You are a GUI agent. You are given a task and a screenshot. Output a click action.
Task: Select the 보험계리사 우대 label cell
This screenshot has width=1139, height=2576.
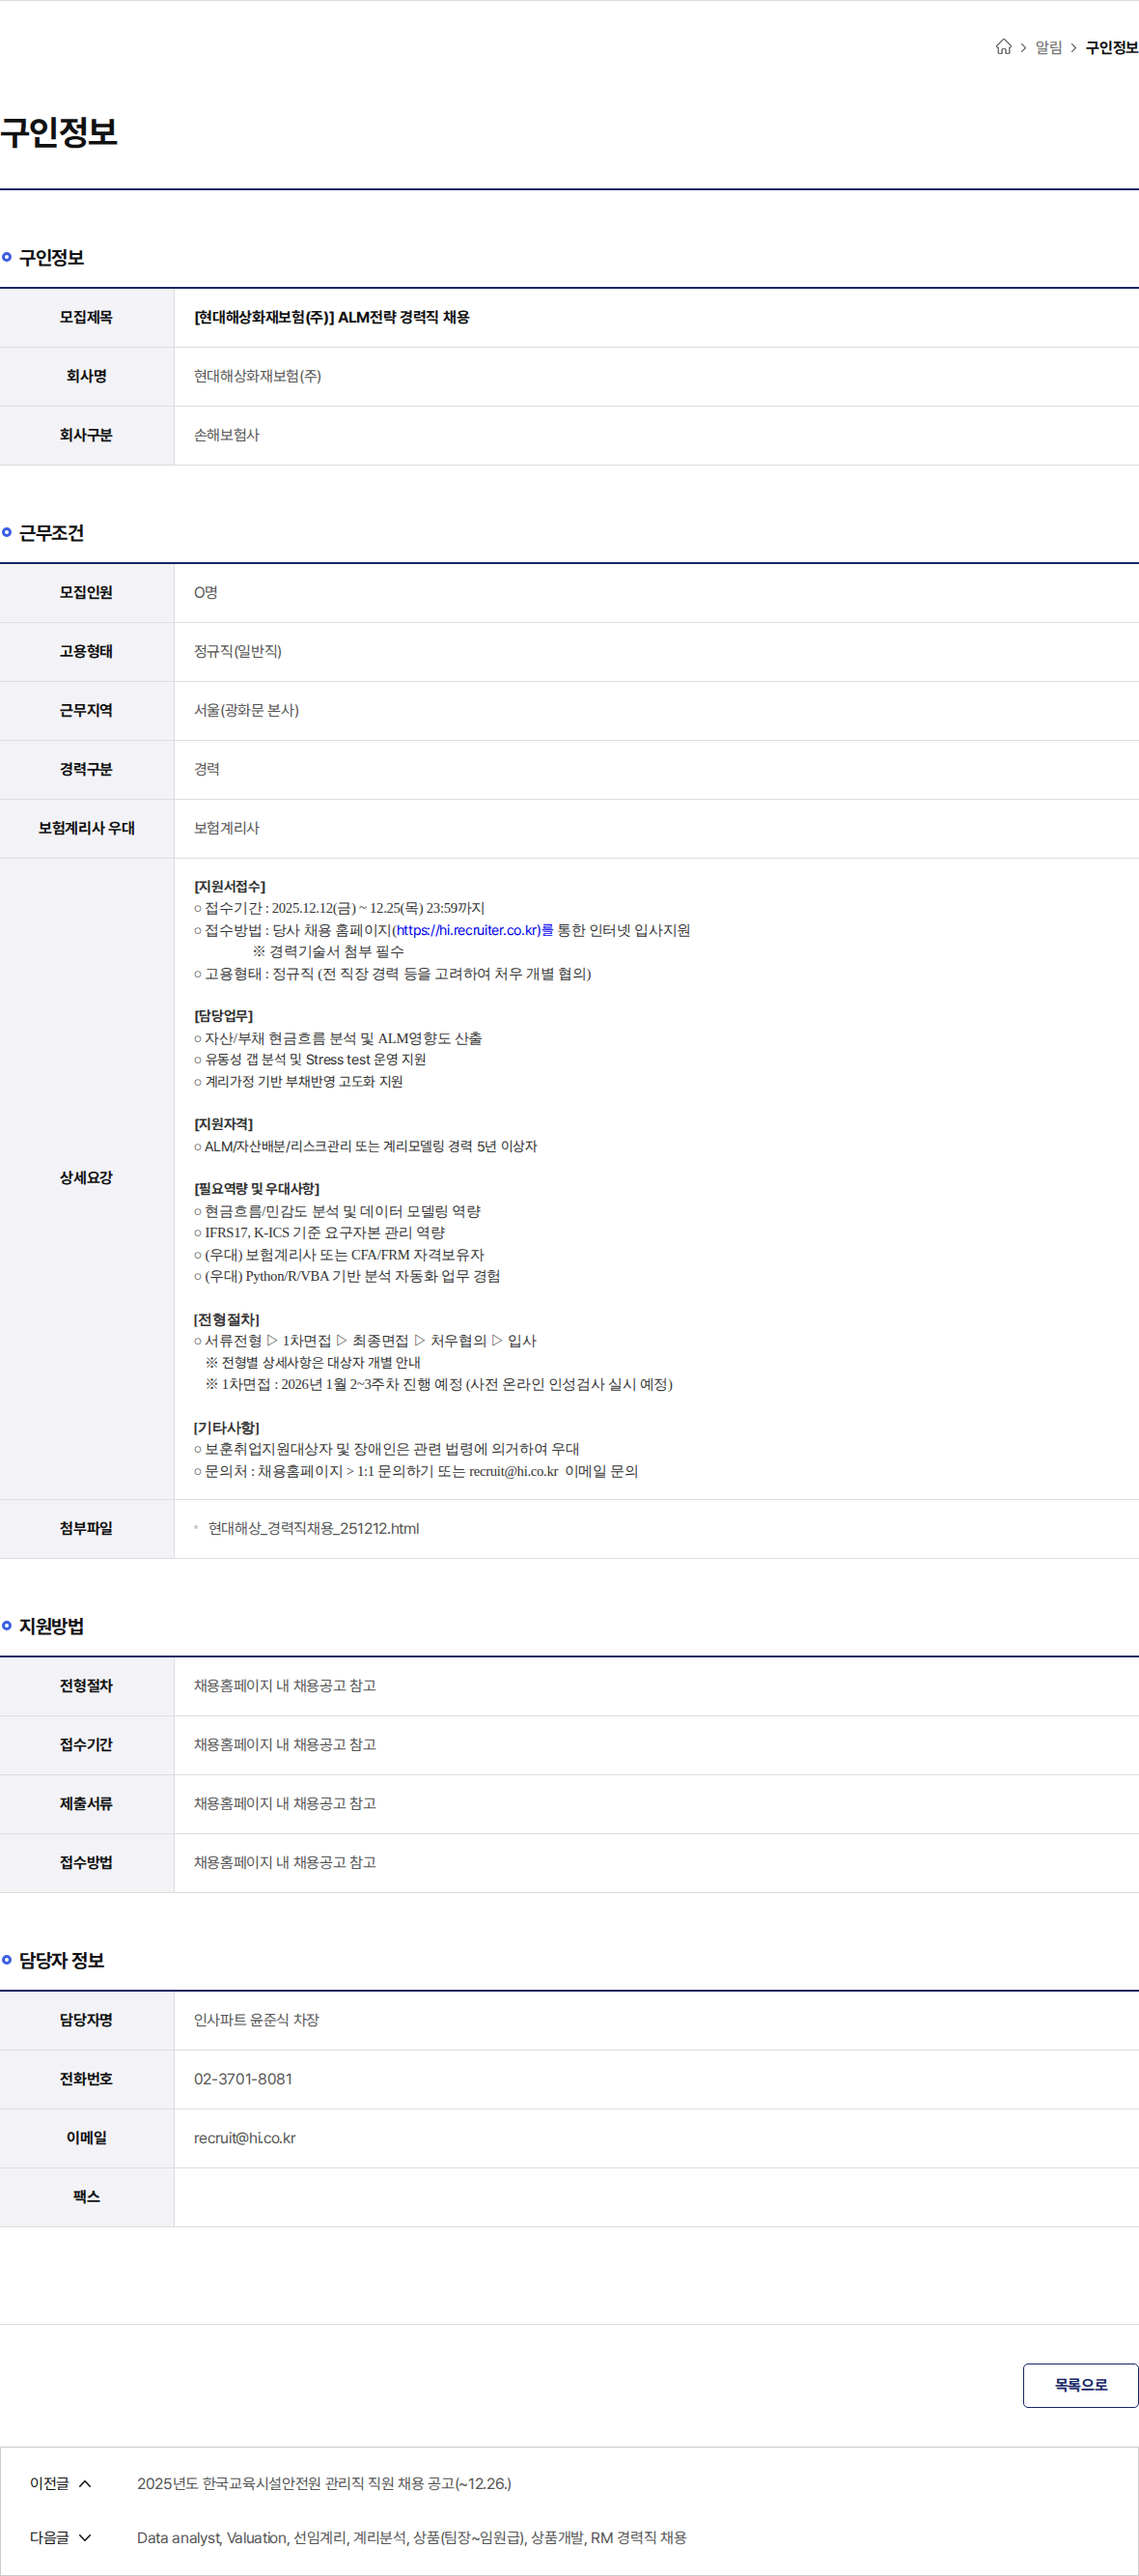coord(87,828)
